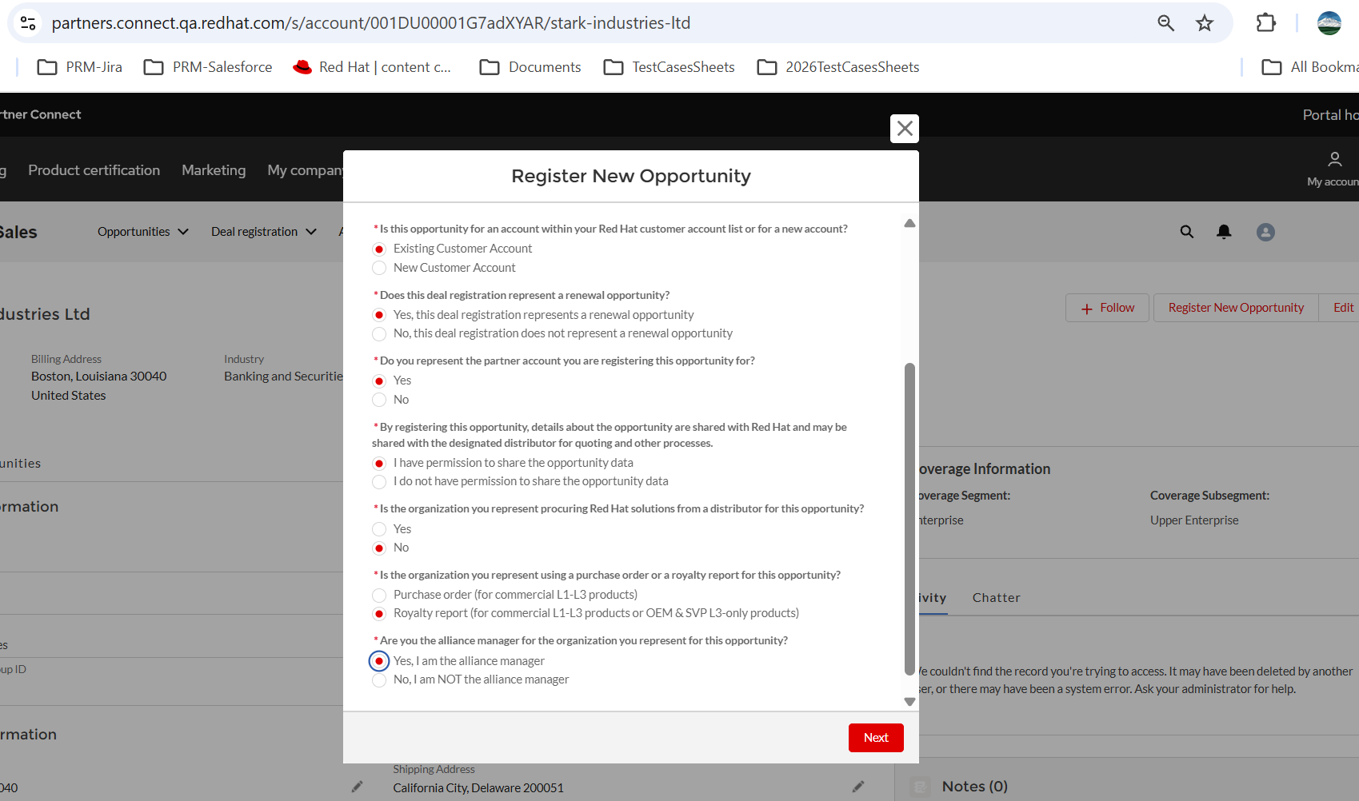Click the browser address bar URL
The image size is (1359, 801).
coord(371,23)
